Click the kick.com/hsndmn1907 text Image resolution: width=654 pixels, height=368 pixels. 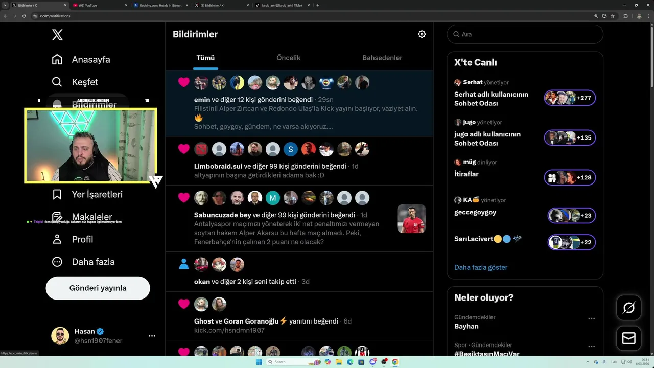pos(229,330)
